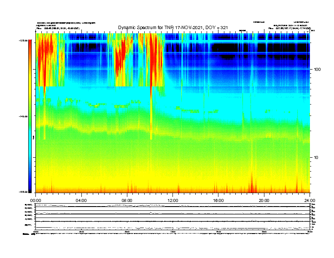The image size is (334, 258).
Task: Click the '24:00' time axis label under the spectrum
Action: point(310,201)
